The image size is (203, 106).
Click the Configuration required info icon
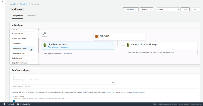(49, 47)
